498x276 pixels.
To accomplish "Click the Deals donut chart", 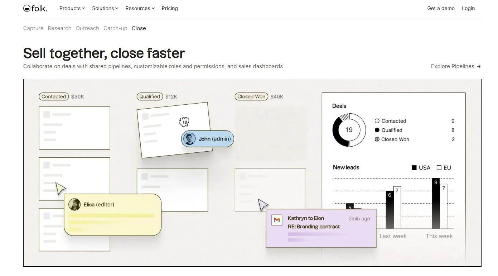I will 349,130.
